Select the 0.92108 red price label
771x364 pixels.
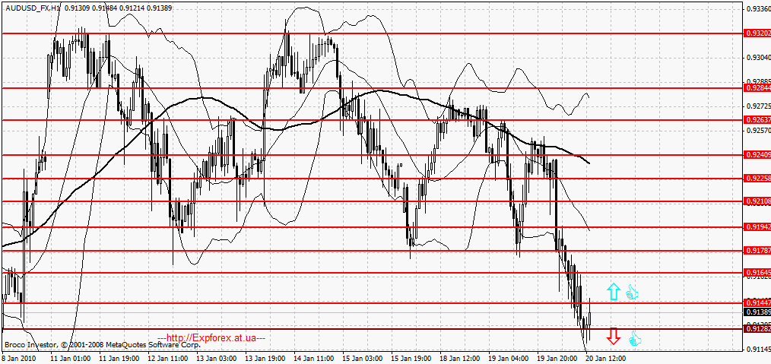pos(758,201)
